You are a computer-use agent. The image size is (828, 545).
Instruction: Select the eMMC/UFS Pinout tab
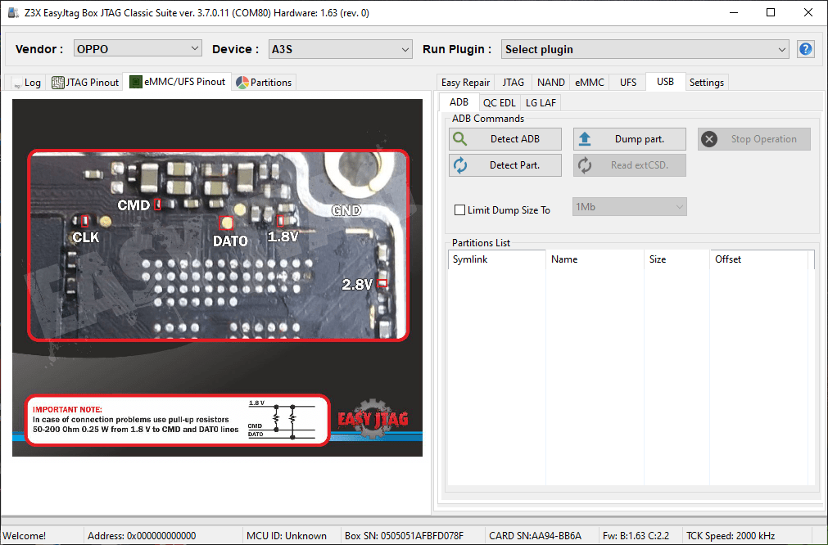(178, 82)
